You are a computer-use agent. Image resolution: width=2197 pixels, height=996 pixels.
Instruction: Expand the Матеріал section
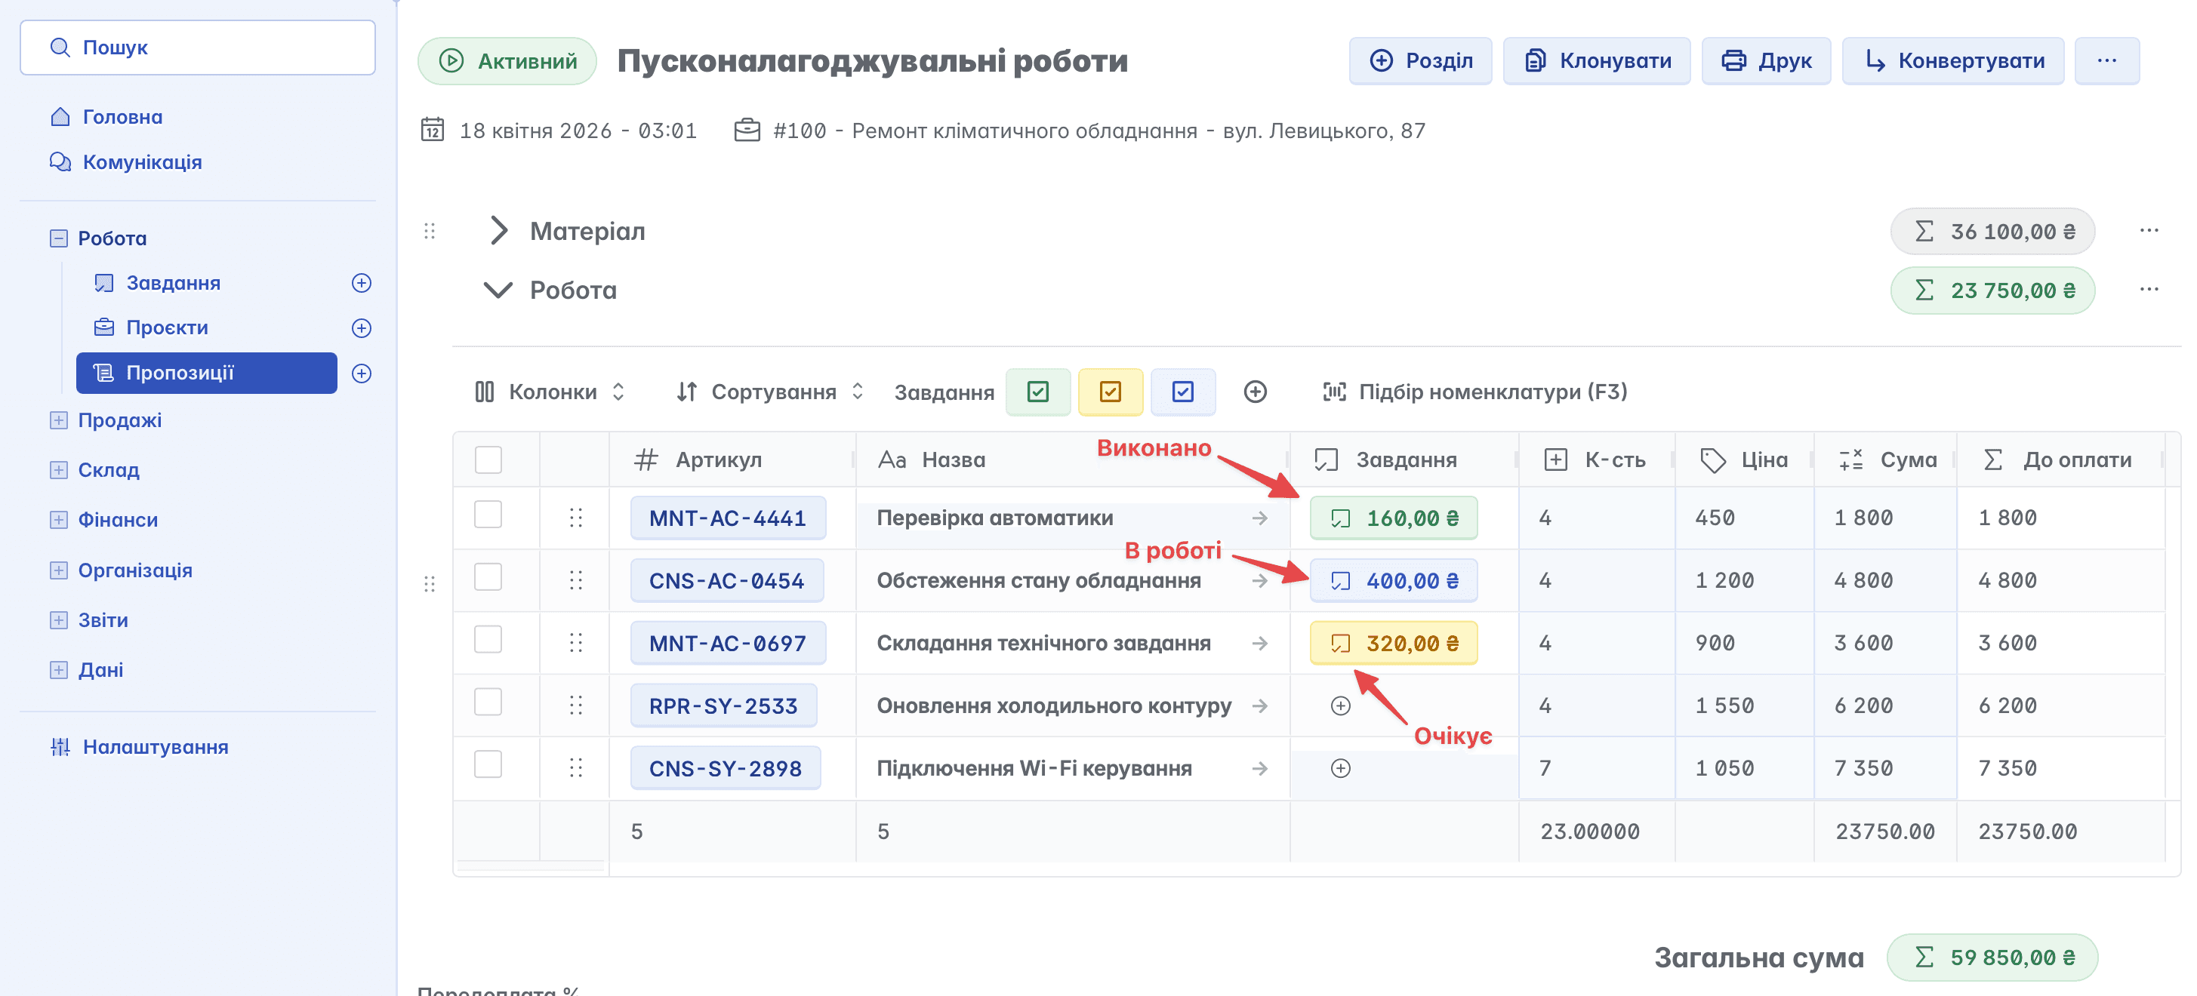point(499,231)
